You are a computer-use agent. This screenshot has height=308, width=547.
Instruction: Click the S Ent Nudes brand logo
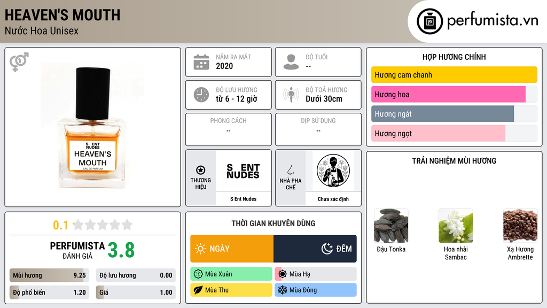(x=243, y=171)
